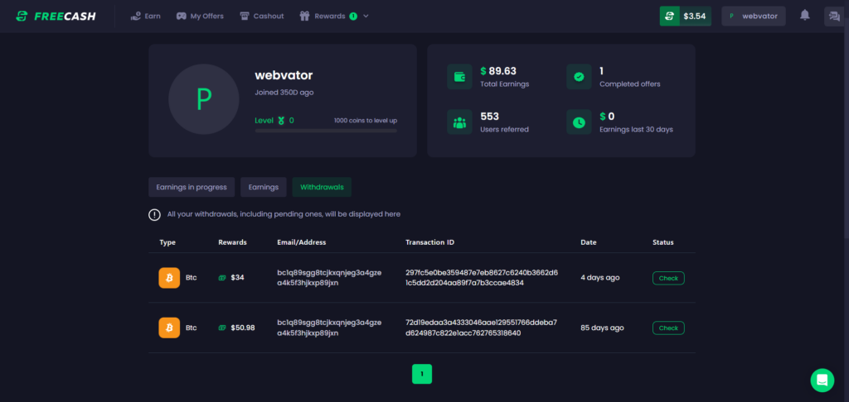Click the Users referred people icon

point(459,122)
